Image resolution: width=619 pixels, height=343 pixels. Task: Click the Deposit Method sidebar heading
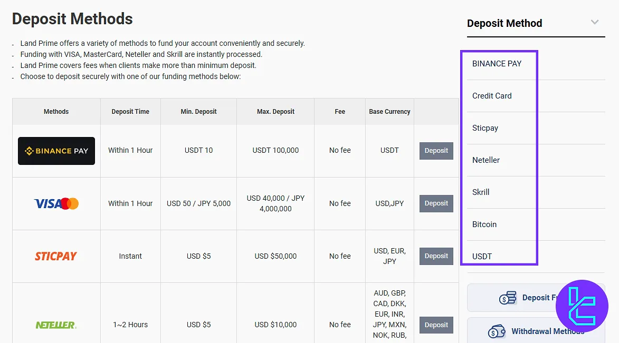[x=504, y=23]
